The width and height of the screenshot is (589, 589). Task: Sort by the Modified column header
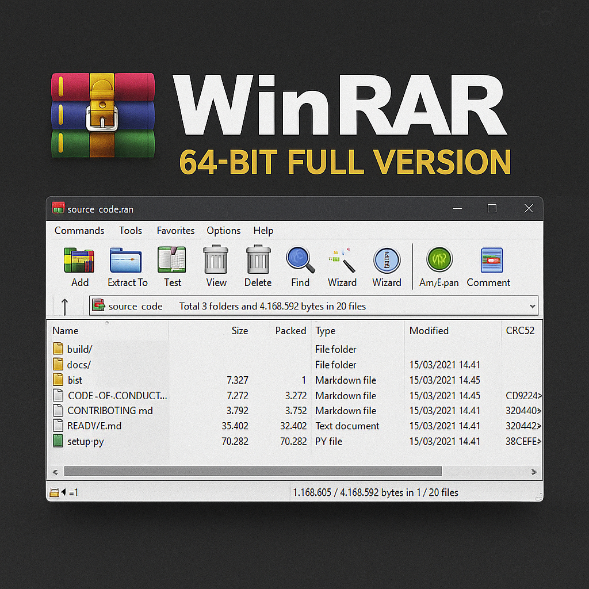coord(429,331)
